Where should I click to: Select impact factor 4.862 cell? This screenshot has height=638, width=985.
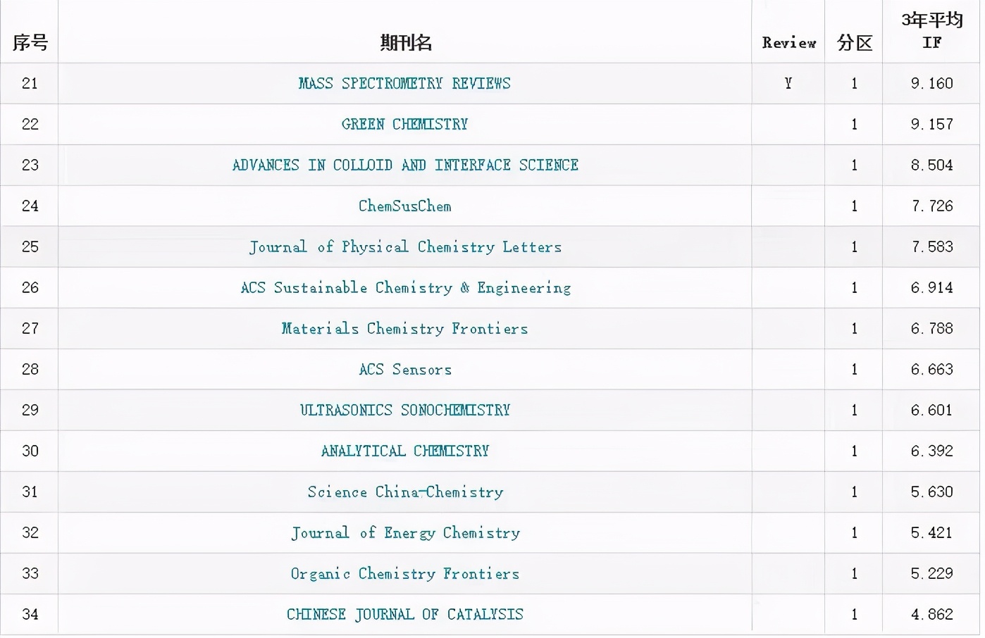tap(931, 614)
